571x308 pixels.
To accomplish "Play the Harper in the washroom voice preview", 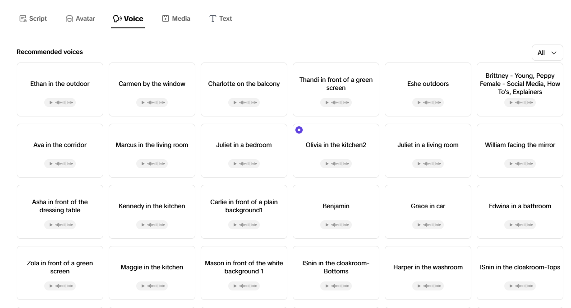I will pyautogui.click(x=428, y=286).
